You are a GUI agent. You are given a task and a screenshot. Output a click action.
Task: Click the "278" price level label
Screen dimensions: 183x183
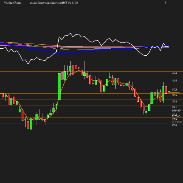pyautogui.click(x=174, y=119)
